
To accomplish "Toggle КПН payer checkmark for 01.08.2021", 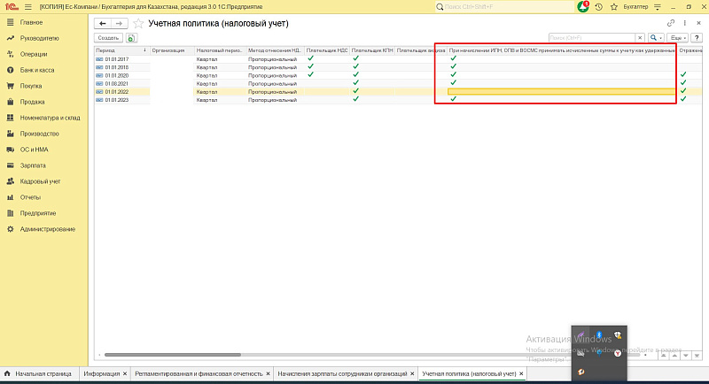I will 355,83.
